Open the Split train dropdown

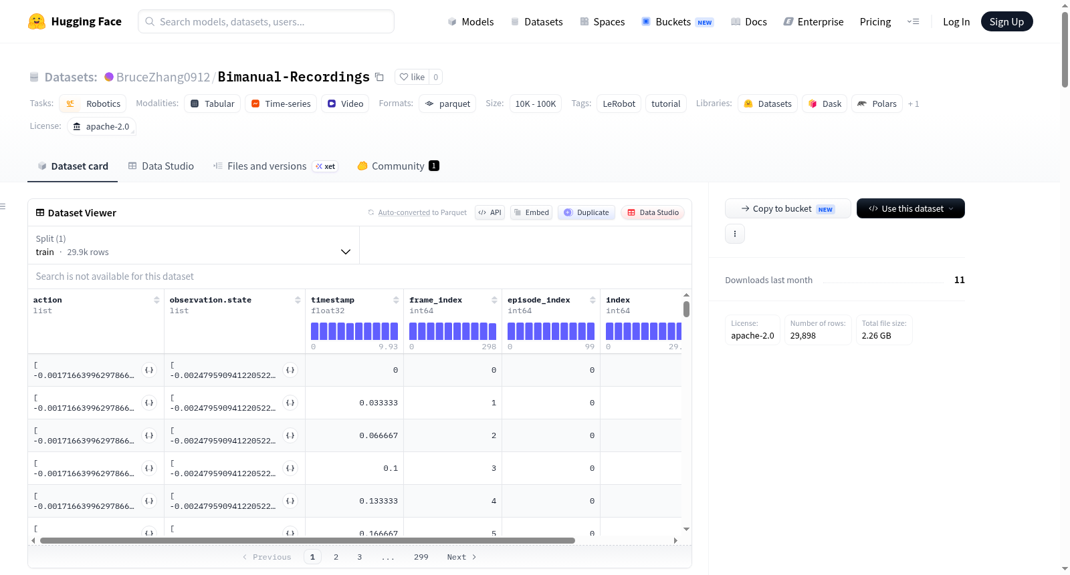(x=193, y=245)
